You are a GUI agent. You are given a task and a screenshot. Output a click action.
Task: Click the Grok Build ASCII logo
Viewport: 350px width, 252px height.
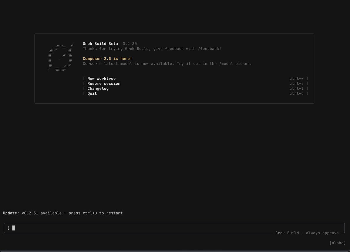60,57
